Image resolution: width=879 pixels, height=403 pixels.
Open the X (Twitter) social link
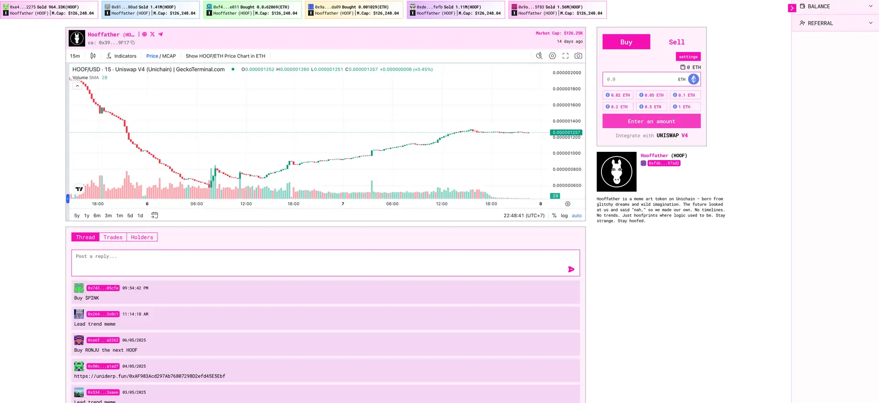[x=152, y=34]
